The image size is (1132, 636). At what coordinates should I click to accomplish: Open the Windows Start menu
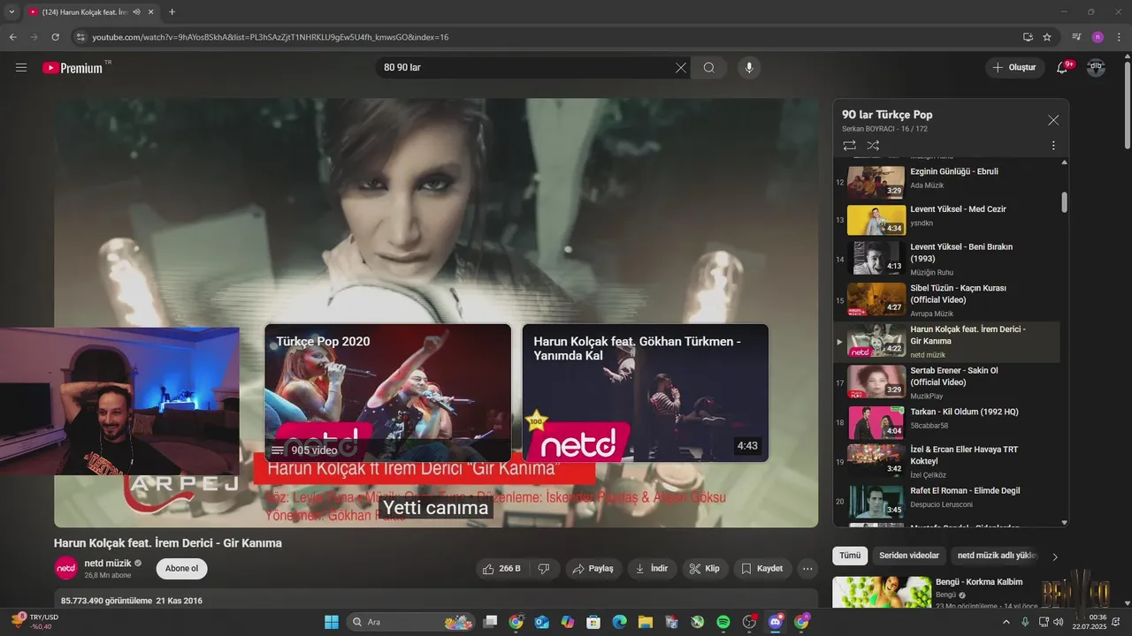pyautogui.click(x=332, y=622)
